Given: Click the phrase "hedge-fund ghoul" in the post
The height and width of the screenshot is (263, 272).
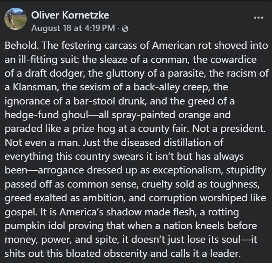Looking at the screenshot, I should [46, 115].
